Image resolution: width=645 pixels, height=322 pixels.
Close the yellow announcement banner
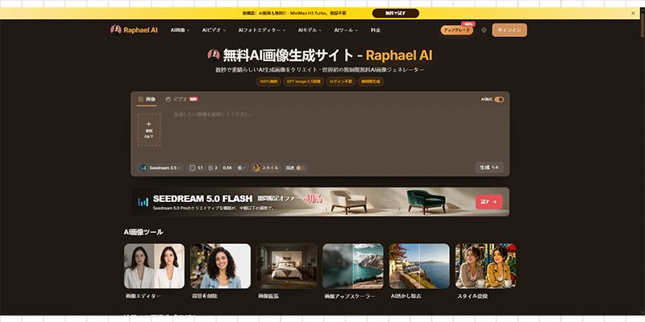click(x=633, y=13)
